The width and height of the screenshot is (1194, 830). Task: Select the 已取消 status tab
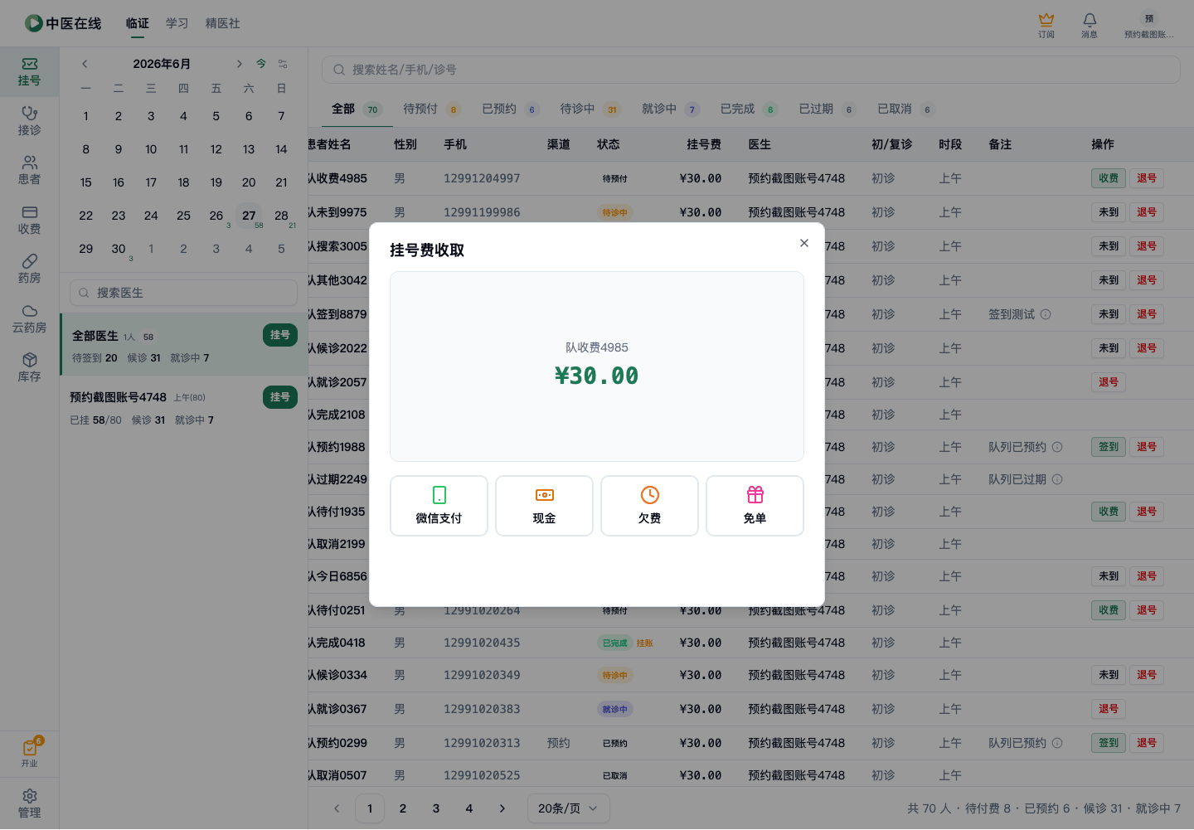905,109
